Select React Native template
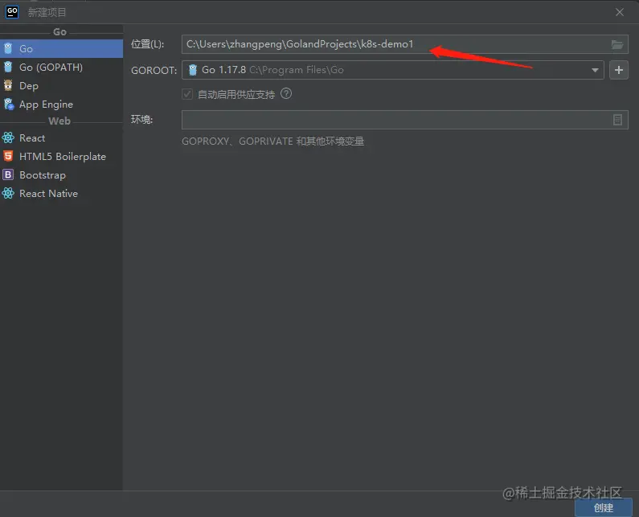 (61, 193)
